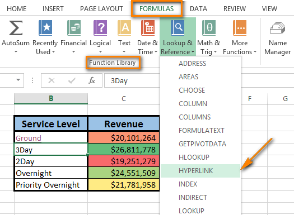Select the Service Level header cell
The image size is (294, 215).
coord(51,124)
